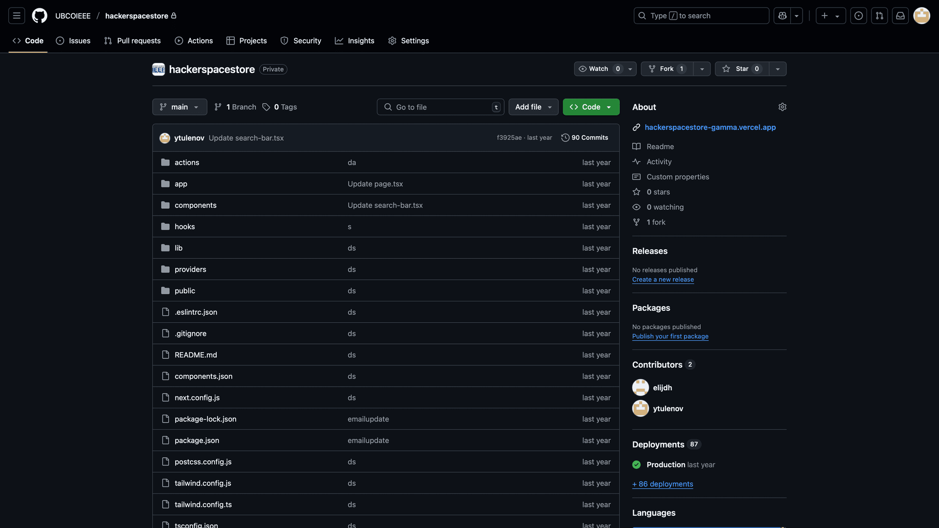Open the Insights tab
939x528 pixels.
coord(355,41)
